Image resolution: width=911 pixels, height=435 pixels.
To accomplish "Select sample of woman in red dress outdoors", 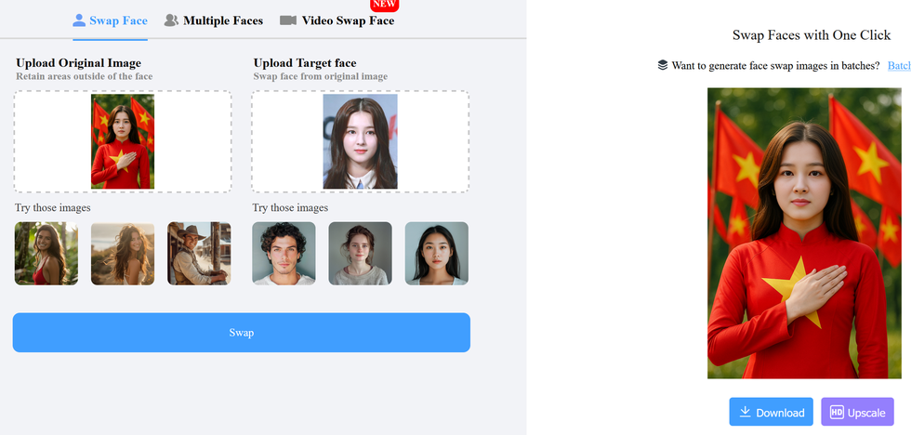I will tap(46, 253).
